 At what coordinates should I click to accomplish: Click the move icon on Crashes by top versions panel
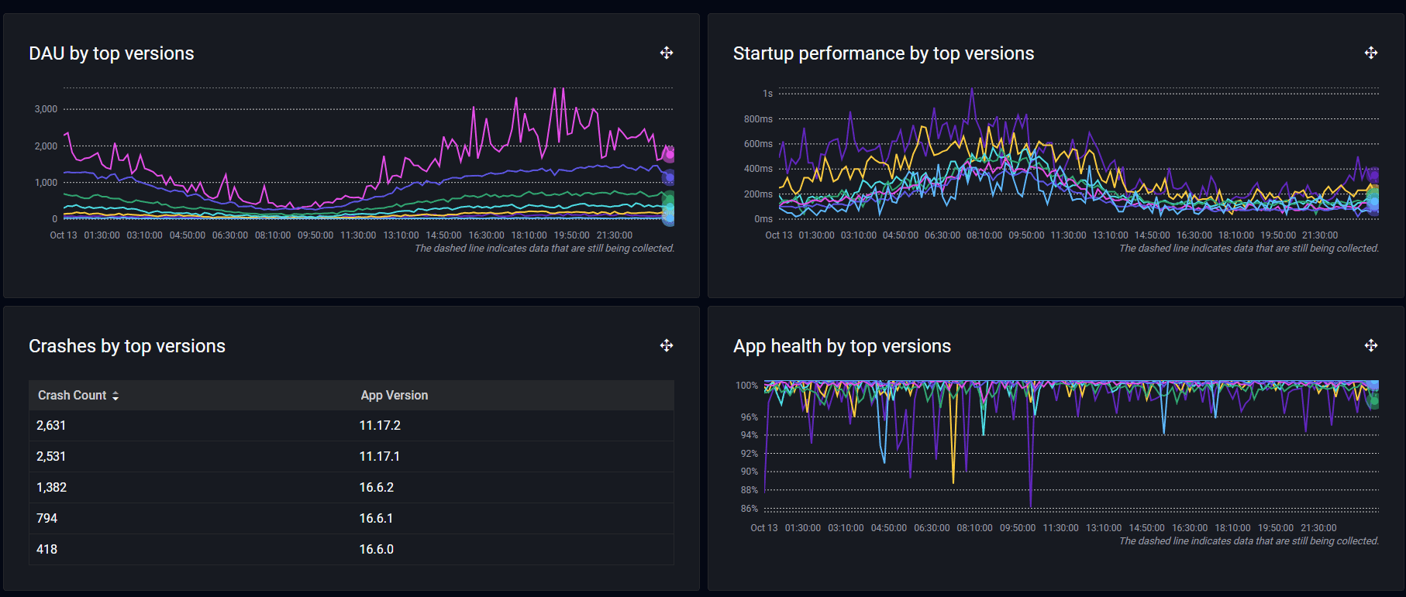(x=667, y=345)
